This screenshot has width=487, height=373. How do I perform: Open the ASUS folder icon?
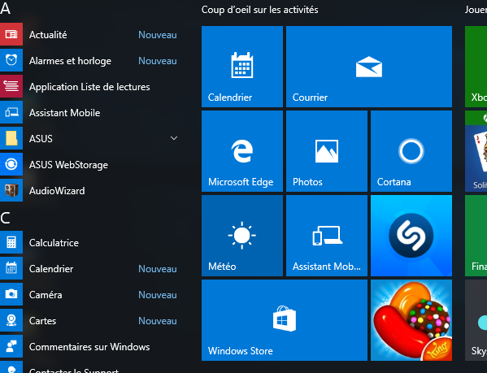11,138
